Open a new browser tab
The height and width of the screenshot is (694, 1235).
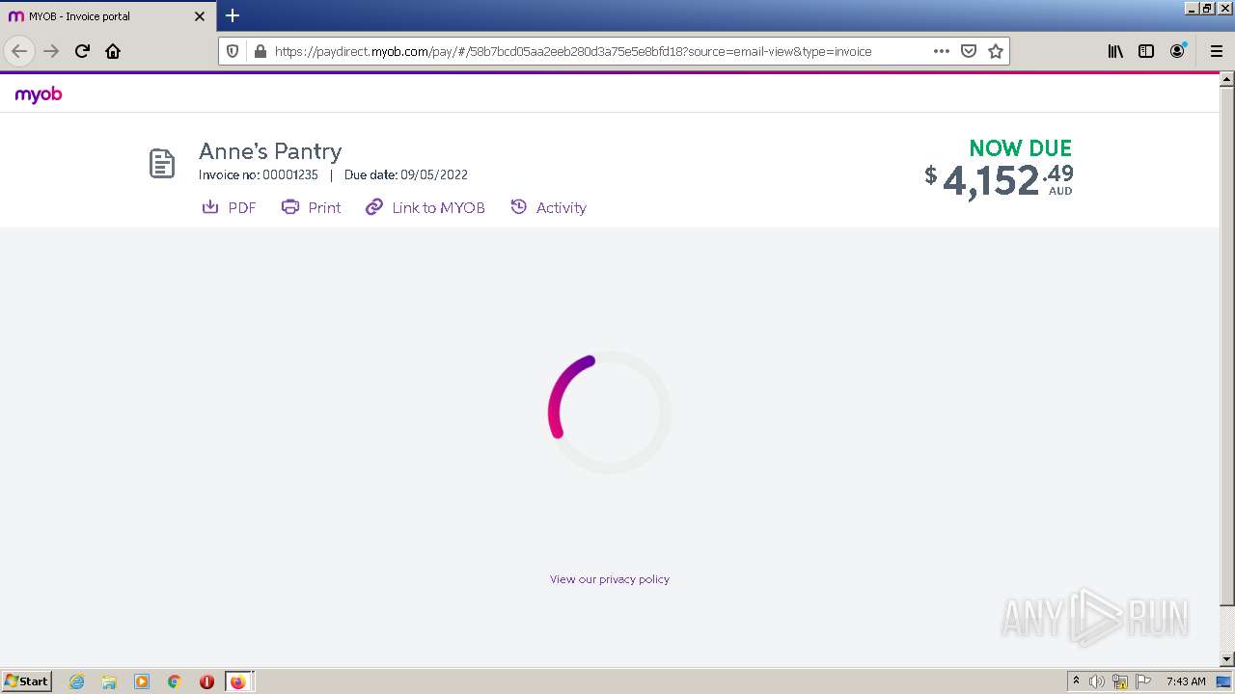(x=233, y=15)
